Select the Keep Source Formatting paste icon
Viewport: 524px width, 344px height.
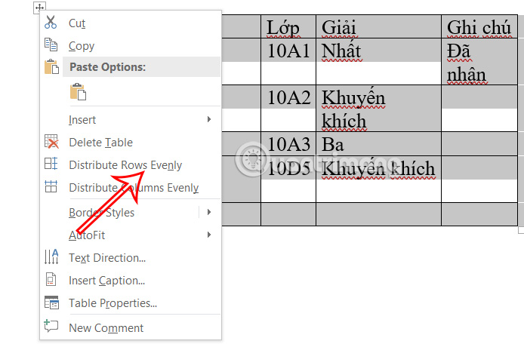[x=78, y=92]
